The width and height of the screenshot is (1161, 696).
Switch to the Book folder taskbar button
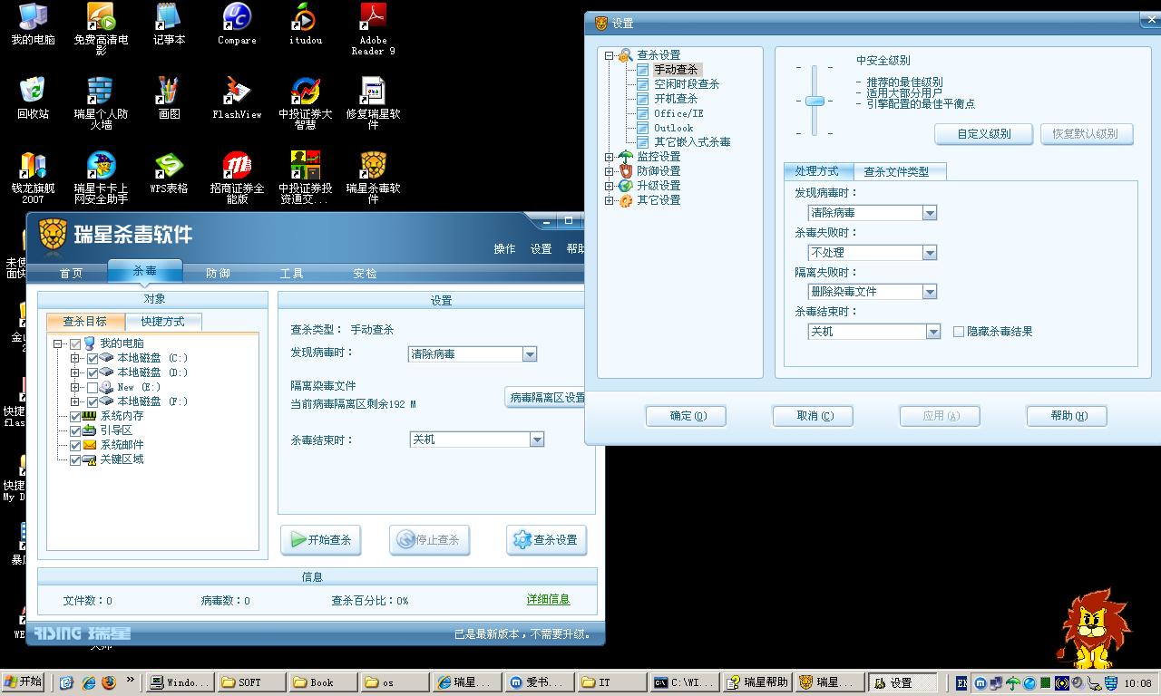pyautogui.click(x=323, y=682)
